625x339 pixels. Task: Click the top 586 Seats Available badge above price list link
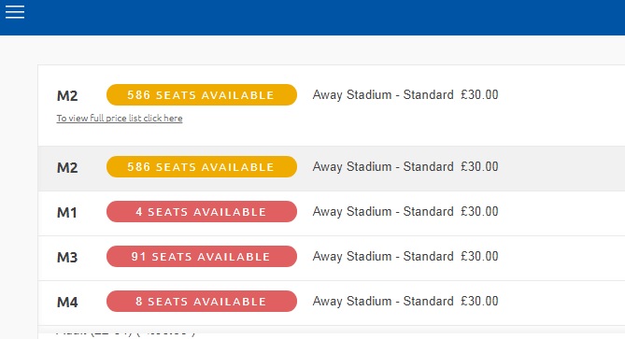click(202, 95)
